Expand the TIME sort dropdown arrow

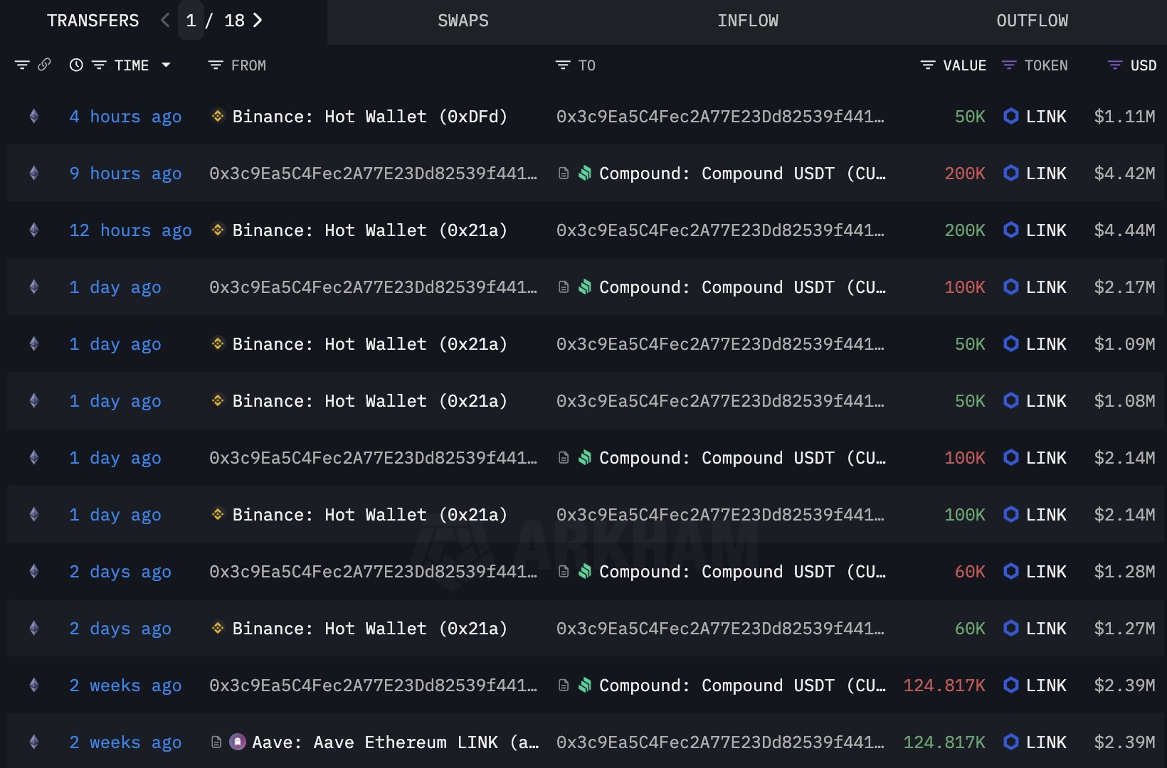166,65
